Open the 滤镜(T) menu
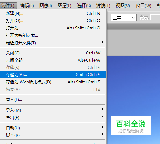The image size is (160, 144). pos(103,6)
